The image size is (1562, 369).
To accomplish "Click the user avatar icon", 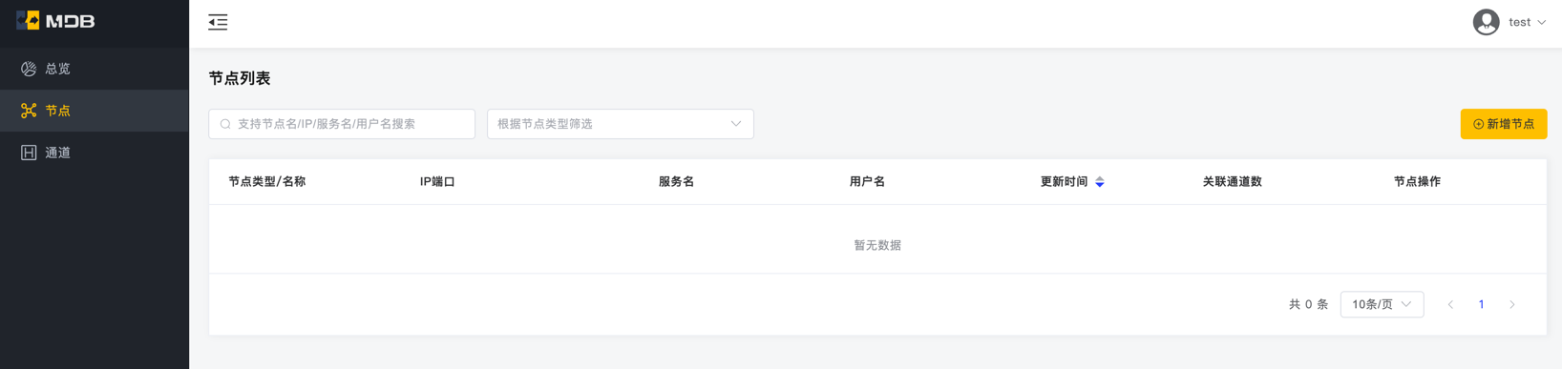I will coord(1486,22).
